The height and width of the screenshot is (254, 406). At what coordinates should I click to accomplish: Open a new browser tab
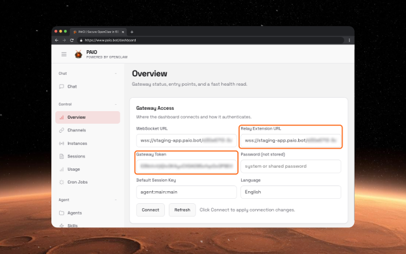(x=132, y=31)
